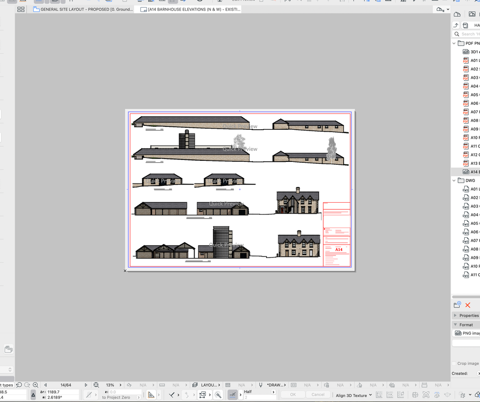This screenshot has width=480, height=402.
Task: Toggle the Crop image checkbox
Action: pos(454,364)
